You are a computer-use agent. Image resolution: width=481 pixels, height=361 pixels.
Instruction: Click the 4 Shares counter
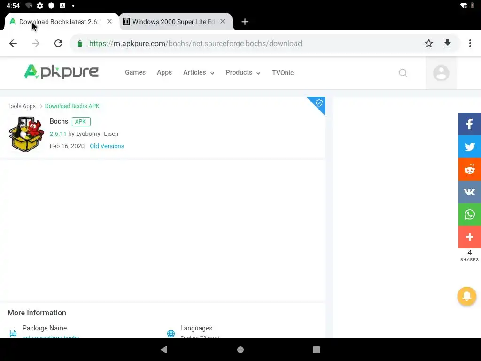[x=469, y=255]
